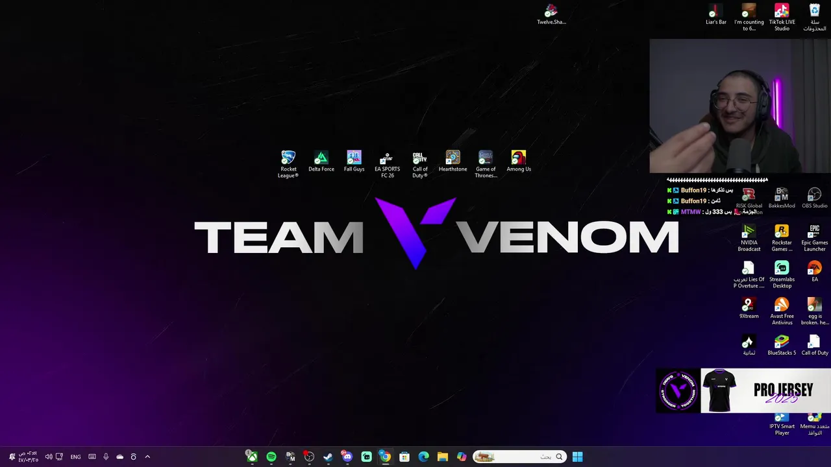
Task: Launch BlueStacks 5
Action: (782, 345)
